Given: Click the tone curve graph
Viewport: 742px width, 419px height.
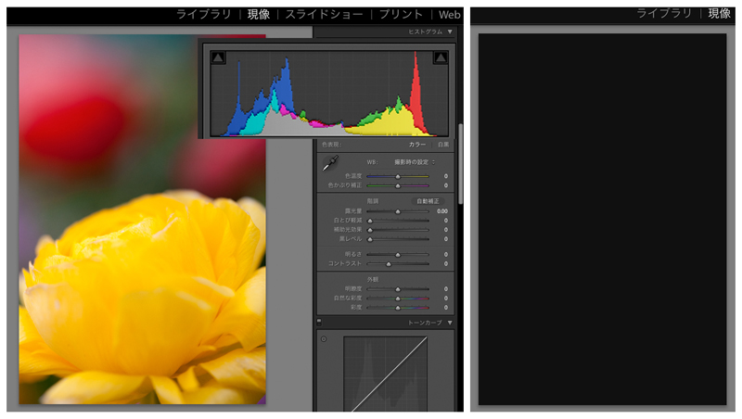Looking at the screenshot, I should [x=385, y=374].
